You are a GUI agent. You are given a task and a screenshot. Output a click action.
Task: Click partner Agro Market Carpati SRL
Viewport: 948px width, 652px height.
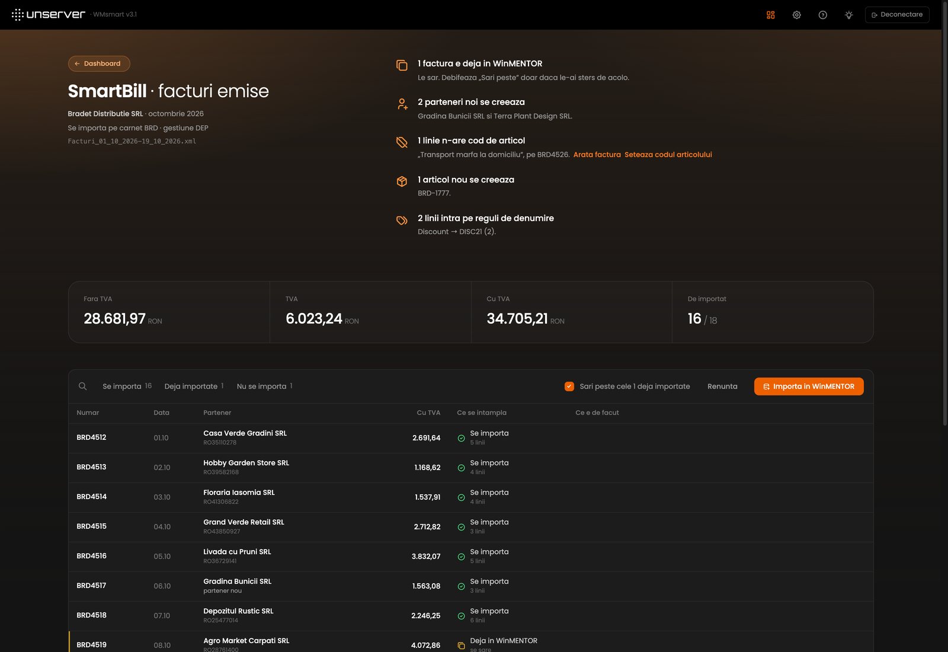click(246, 641)
